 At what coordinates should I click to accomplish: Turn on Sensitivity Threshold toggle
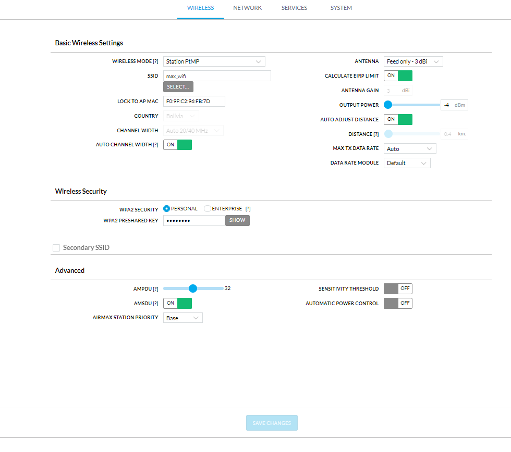click(398, 288)
